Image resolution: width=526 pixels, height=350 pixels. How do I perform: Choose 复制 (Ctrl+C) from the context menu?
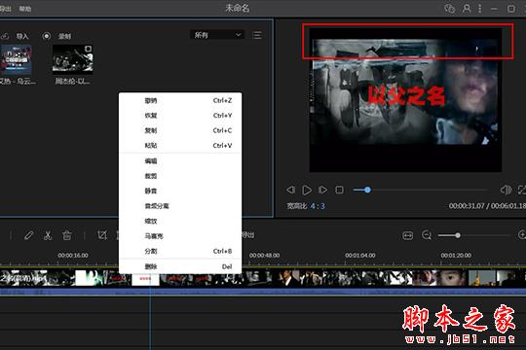click(180, 130)
